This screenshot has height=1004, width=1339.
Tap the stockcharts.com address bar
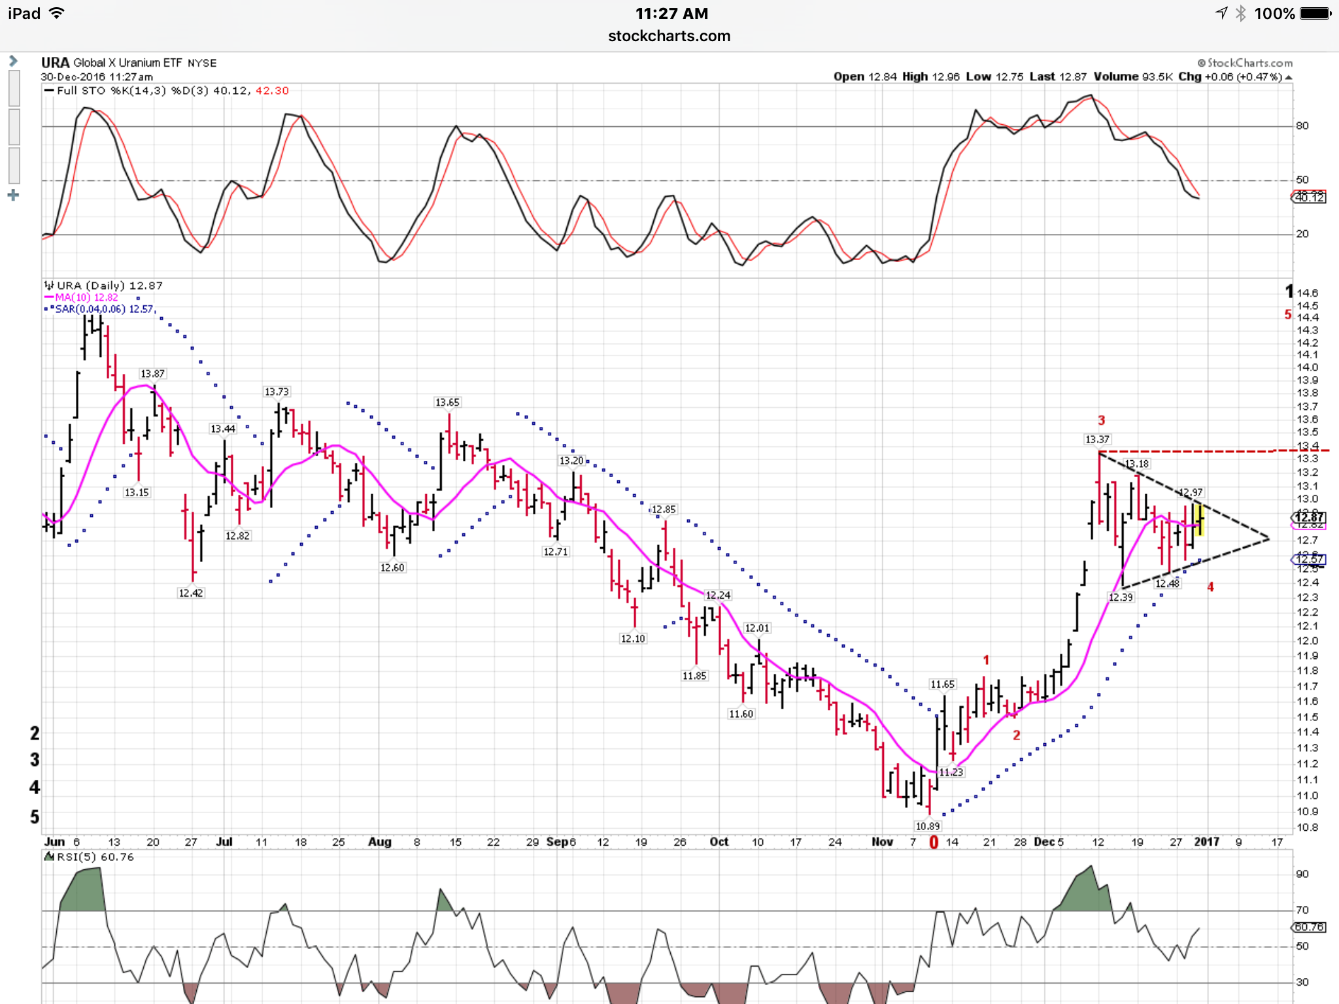669,36
